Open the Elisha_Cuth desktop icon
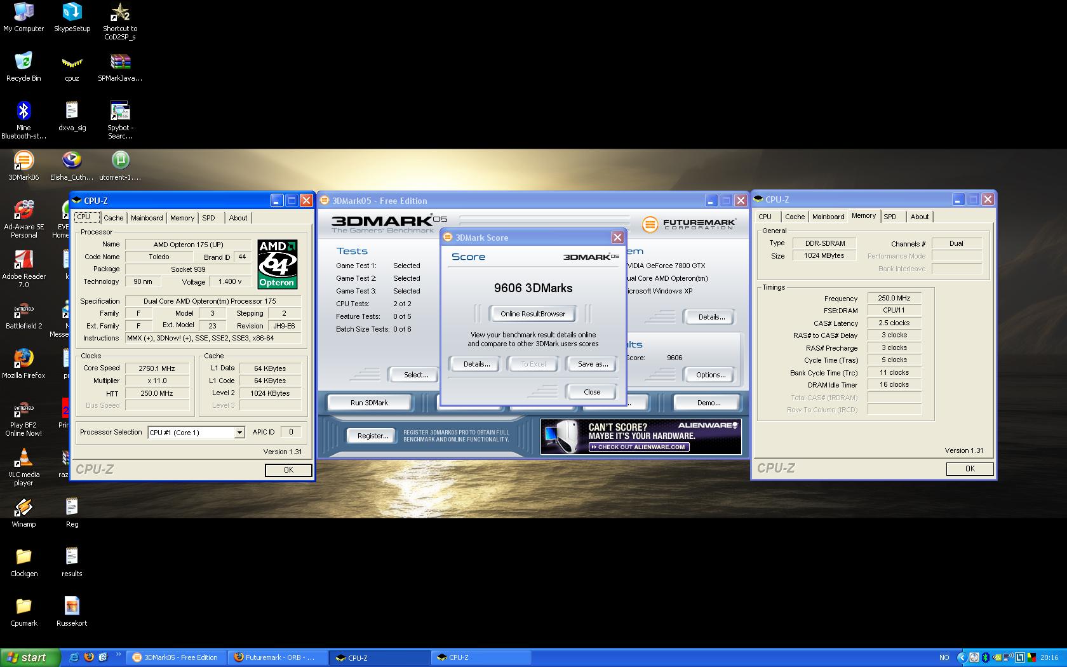The width and height of the screenshot is (1067, 667). point(72,166)
